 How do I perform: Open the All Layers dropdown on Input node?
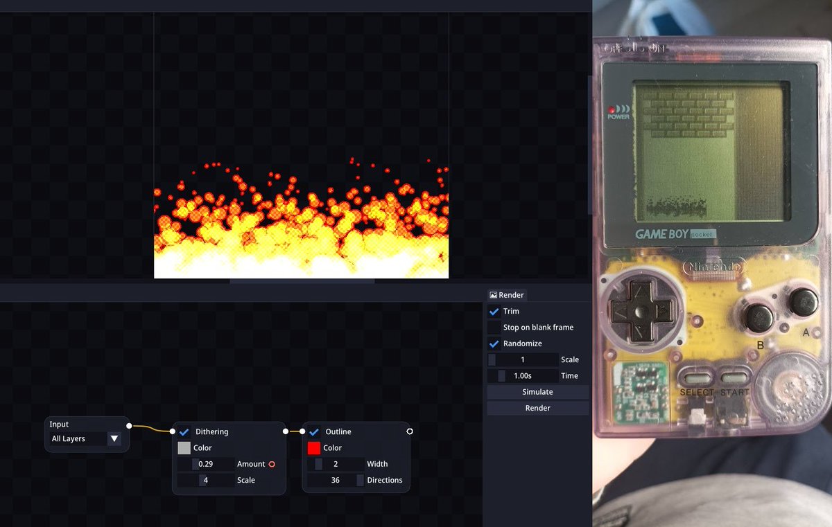114,438
